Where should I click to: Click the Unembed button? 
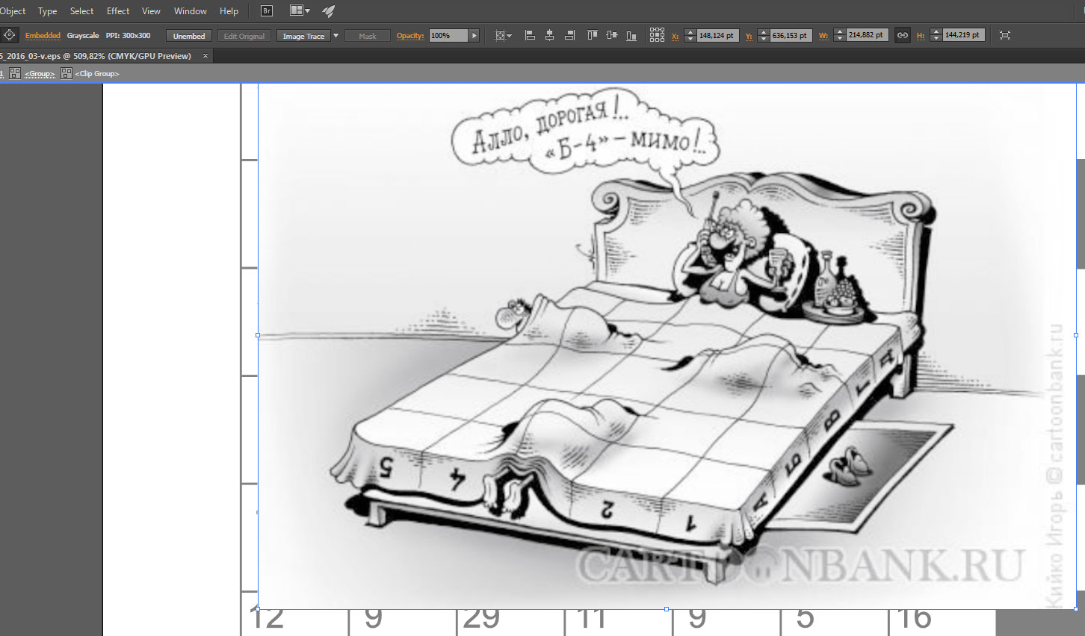189,36
